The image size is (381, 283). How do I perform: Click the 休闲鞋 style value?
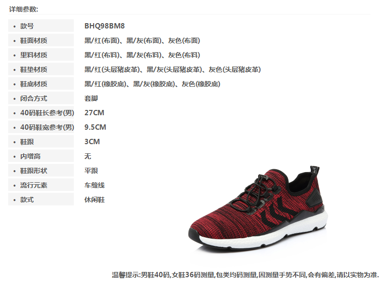click(x=95, y=200)
